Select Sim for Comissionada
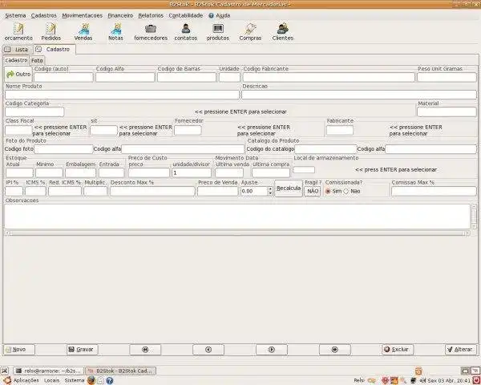 click(x=328, y=191)
